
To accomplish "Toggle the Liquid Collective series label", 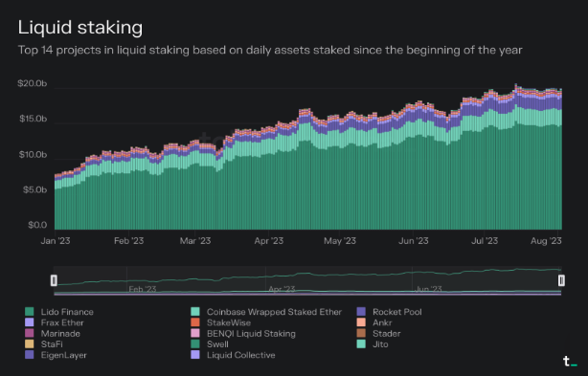I will pyautogui.click(x=241, y=355).
